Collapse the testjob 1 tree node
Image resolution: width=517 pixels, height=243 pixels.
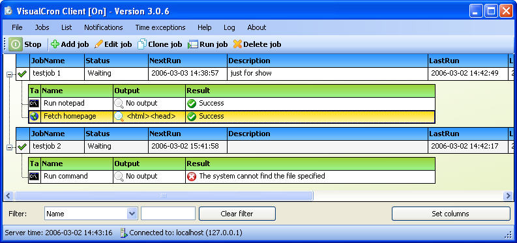pos(9,75)
